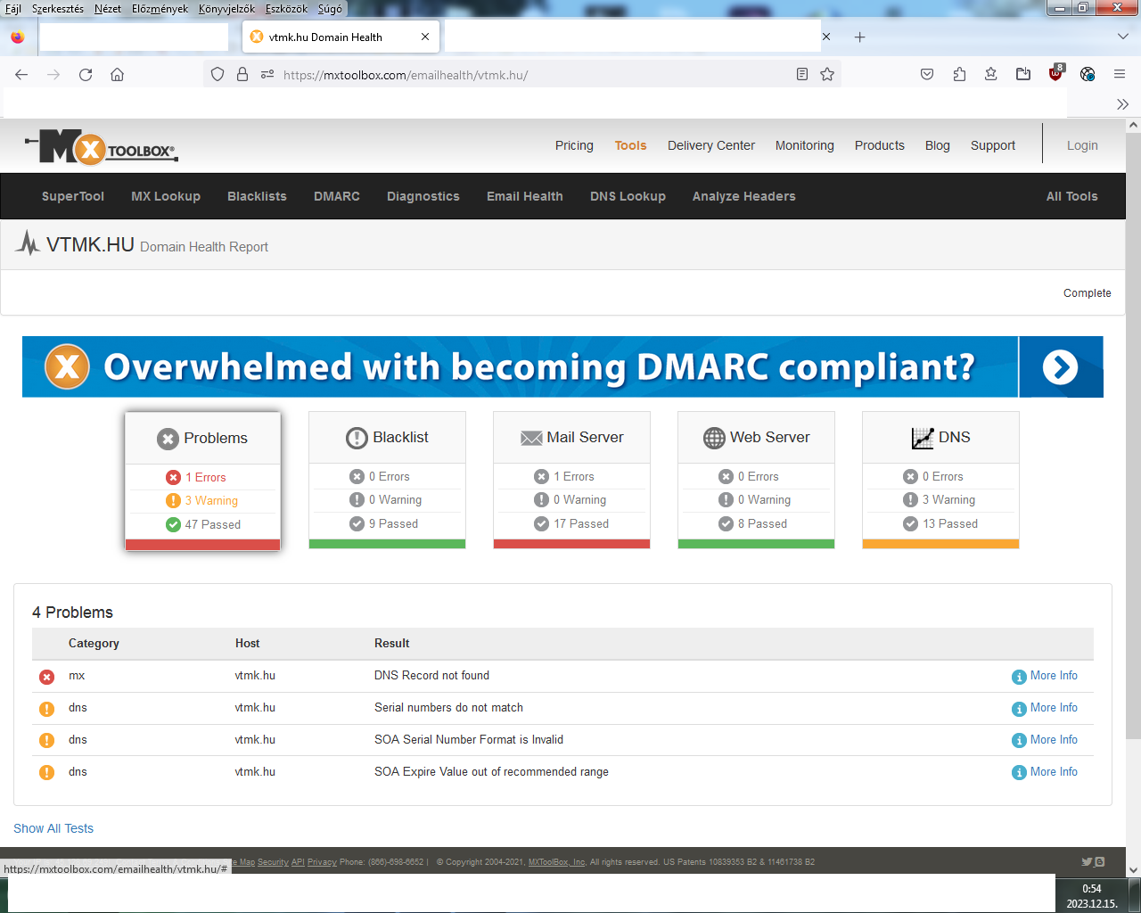This screenshot has height=913, width=1141.
Task: Close the vtmk.hu Domain Health tab
Action: (x=425, y=37)
